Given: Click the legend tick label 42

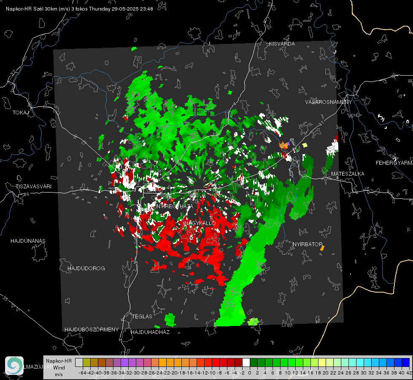Looking at the screenshot, I should pos(409,373).
